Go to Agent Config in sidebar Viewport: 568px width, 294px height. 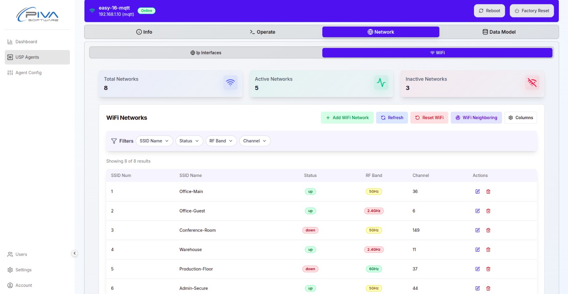[x=28, y=73]
